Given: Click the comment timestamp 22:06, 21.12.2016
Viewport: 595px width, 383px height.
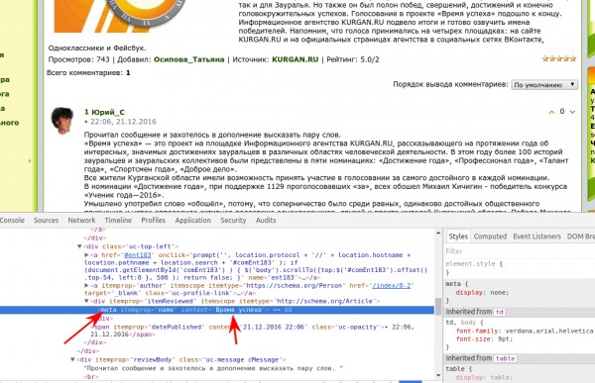Looking at the screenshot, I should click(x=123, y=122).
